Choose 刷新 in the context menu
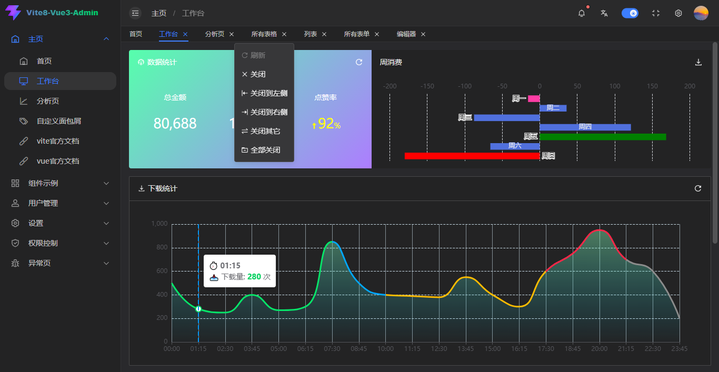Image resolution: width=719 pixels, height=372 pixels. 264,55
